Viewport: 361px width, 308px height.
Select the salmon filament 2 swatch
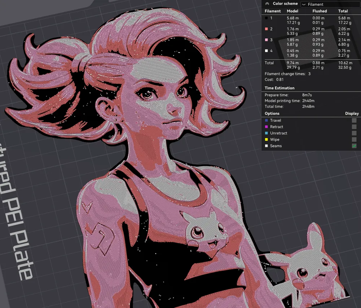tap(266, 29)
